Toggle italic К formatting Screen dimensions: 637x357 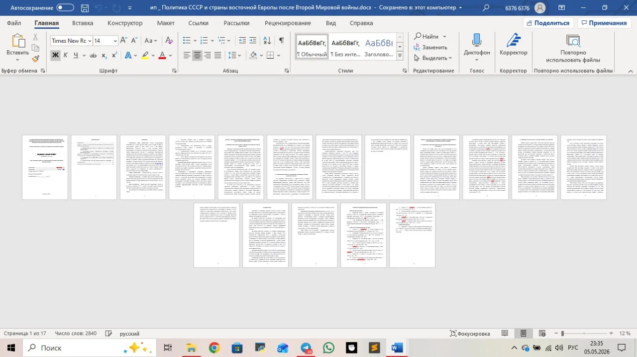[66, 56]
